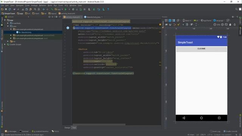Viewport: 242px width, 136px height.
Task: Click the Make Project hammer icon
Action: (52, 9)
